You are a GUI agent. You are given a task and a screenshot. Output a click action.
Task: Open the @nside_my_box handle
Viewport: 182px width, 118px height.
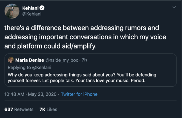click(62, 60)
